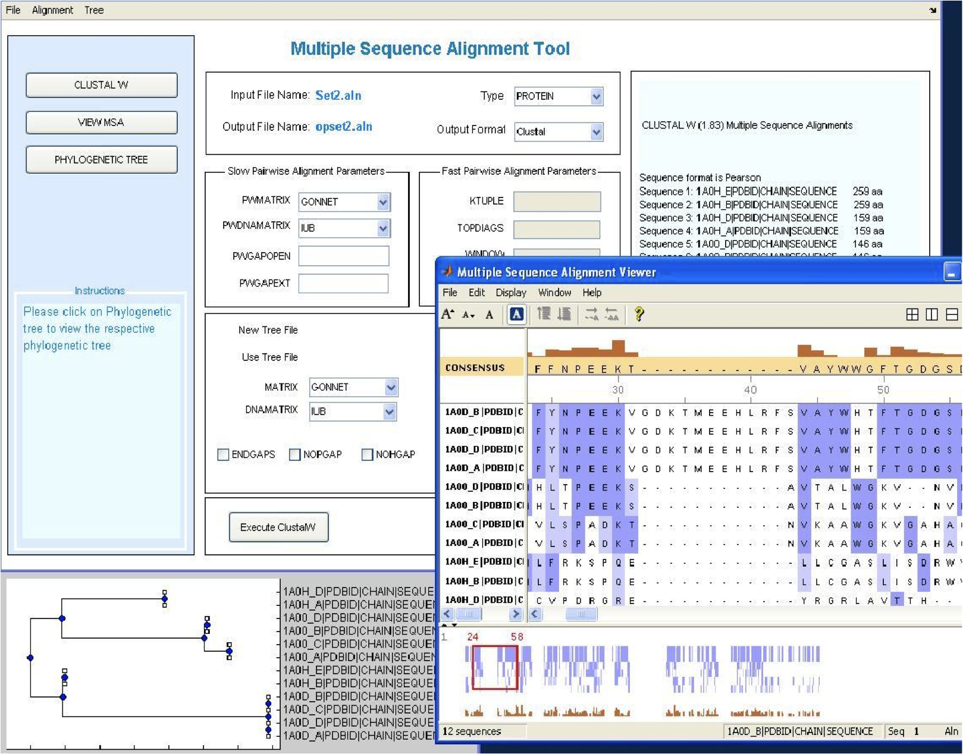
Task: Click the 1A00_C leaf label in the phylogenetic tree
Action: [359, 644]
